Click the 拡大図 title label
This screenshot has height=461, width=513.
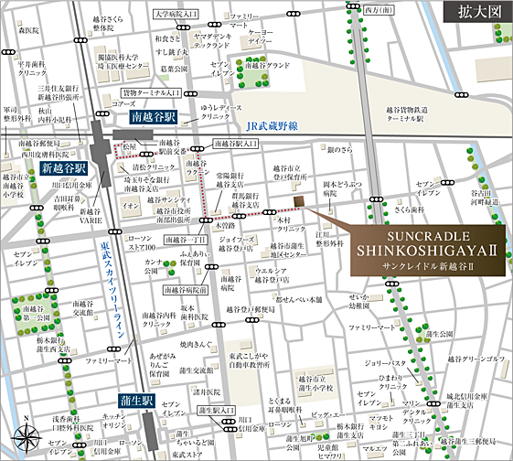479,13
